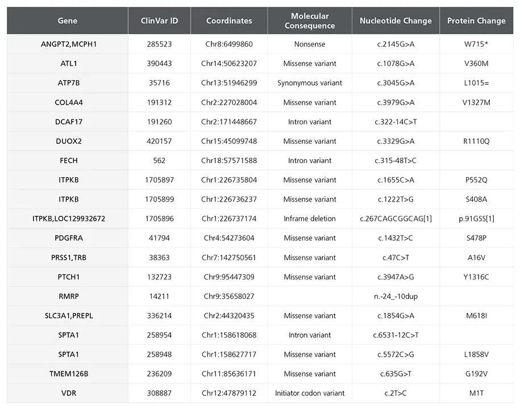Select protein change G192V
Viewport: 520px width, 409px height.
(x=476, y=374)
